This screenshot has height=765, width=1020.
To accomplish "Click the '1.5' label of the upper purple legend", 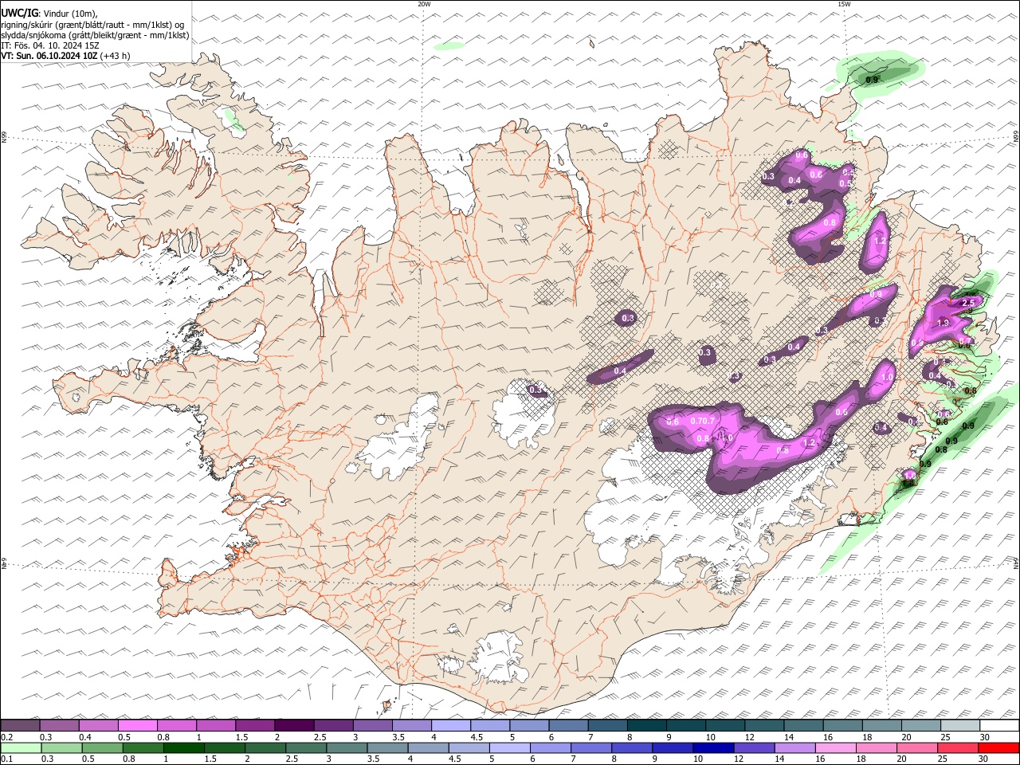I will (x=241, y=737).
